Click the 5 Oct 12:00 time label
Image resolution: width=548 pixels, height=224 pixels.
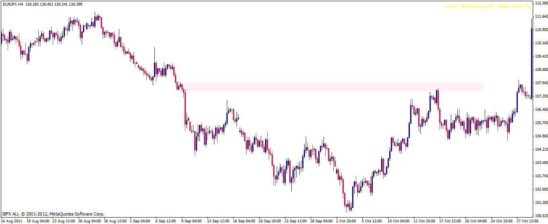(x=372, y=221)
